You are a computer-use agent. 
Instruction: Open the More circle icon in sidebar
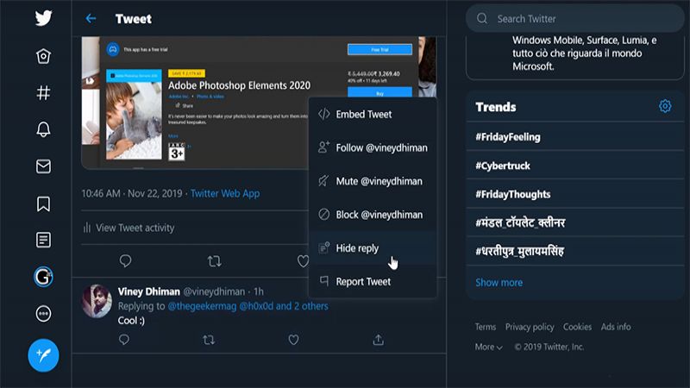click(x=44, y=314)
